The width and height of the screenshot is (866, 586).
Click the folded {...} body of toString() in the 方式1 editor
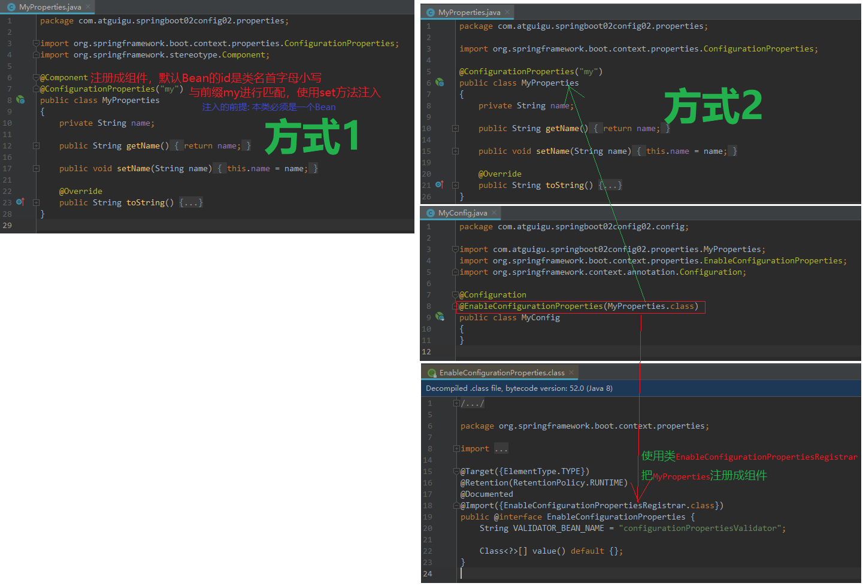point(191,202)
